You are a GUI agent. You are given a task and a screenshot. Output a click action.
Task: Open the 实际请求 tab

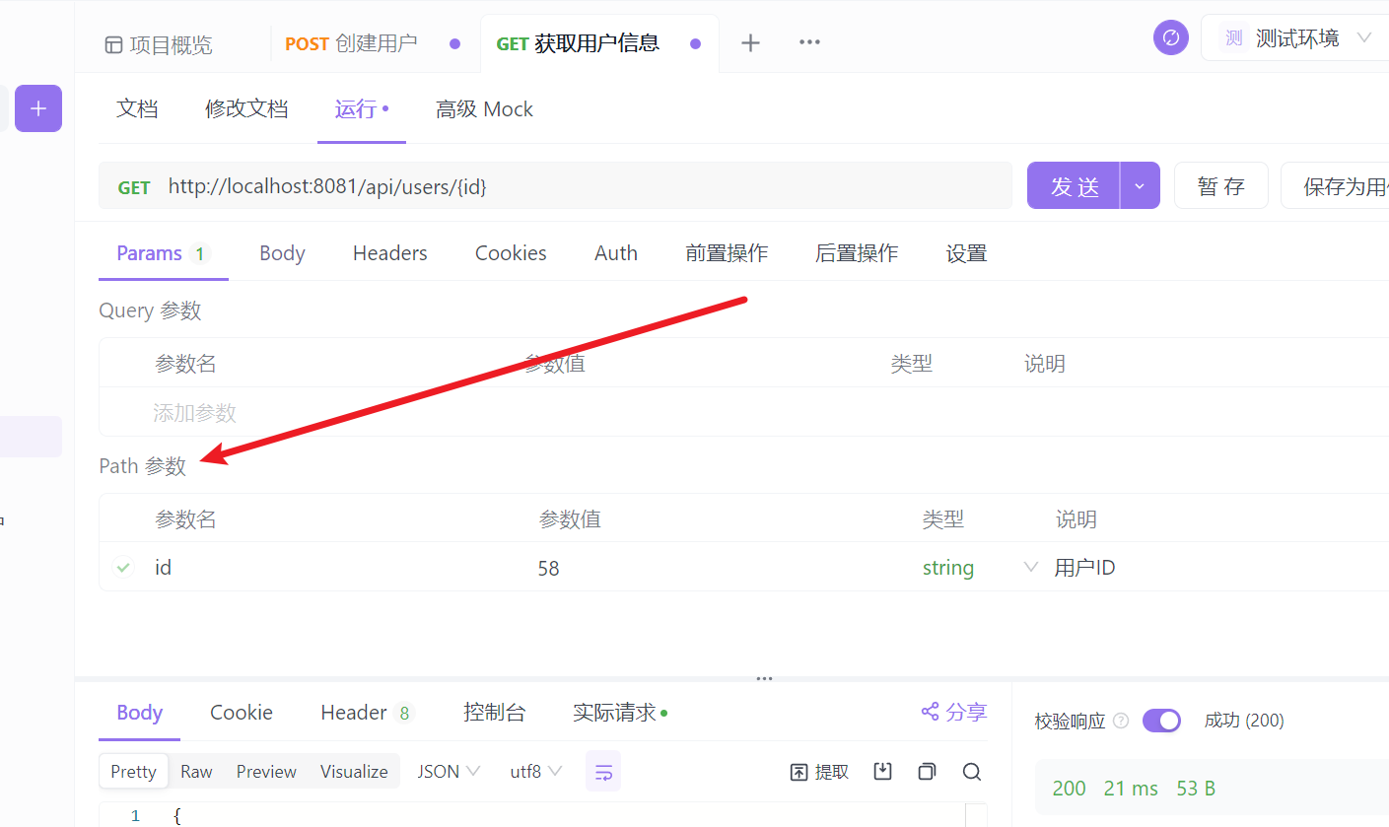620,713
